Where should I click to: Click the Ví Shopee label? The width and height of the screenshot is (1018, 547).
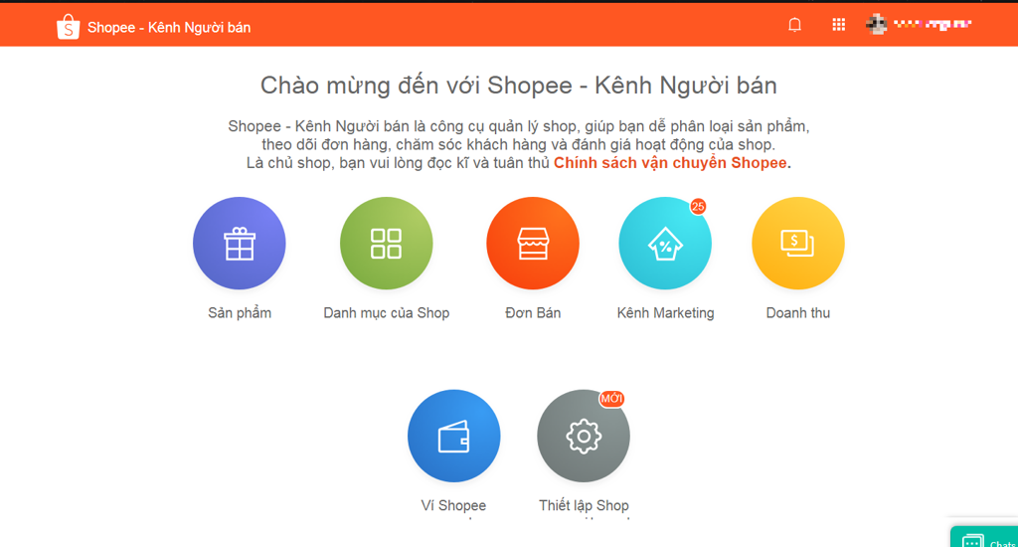click(x=453, y=505)
